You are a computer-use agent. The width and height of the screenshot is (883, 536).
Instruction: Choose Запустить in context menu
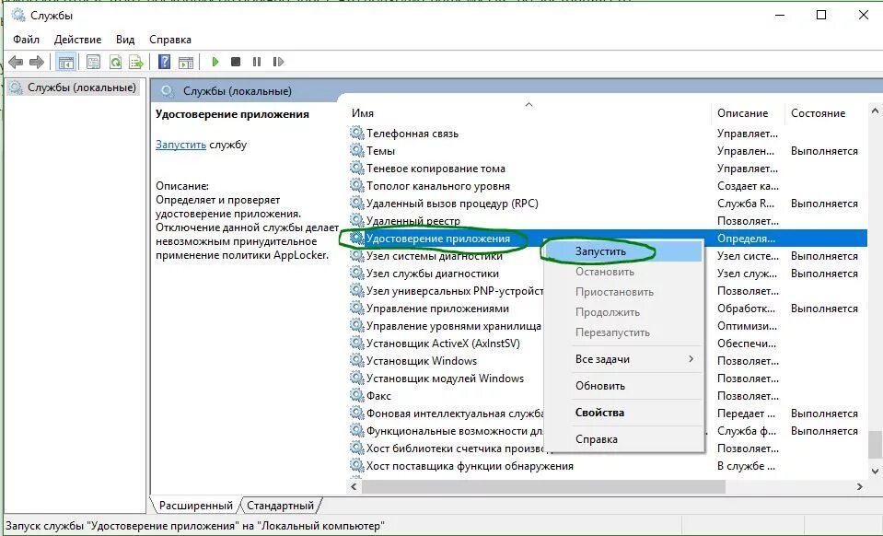pyautogui.click(x=623, y=251)
